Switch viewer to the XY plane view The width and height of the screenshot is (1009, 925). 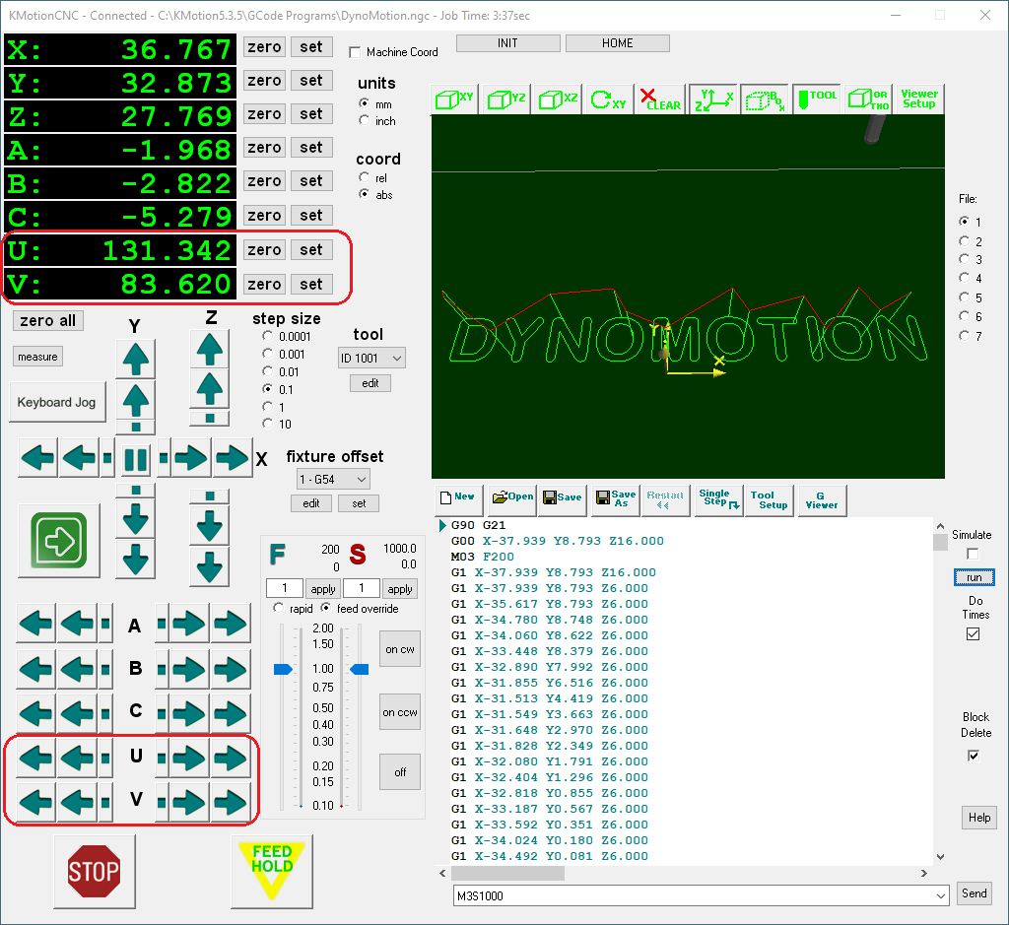pos(454,99)
